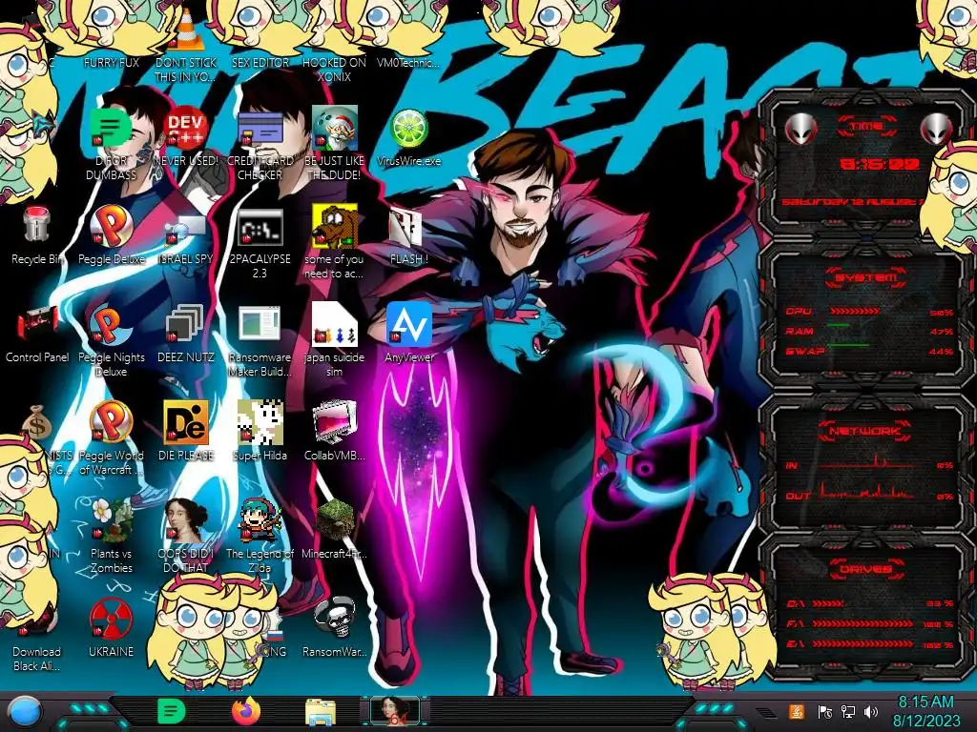Image resolution: width=977 pixels, height=732 pixels.
Task: Open the taskbar clock showing 8:15 AM
Action: click(925, 711)
